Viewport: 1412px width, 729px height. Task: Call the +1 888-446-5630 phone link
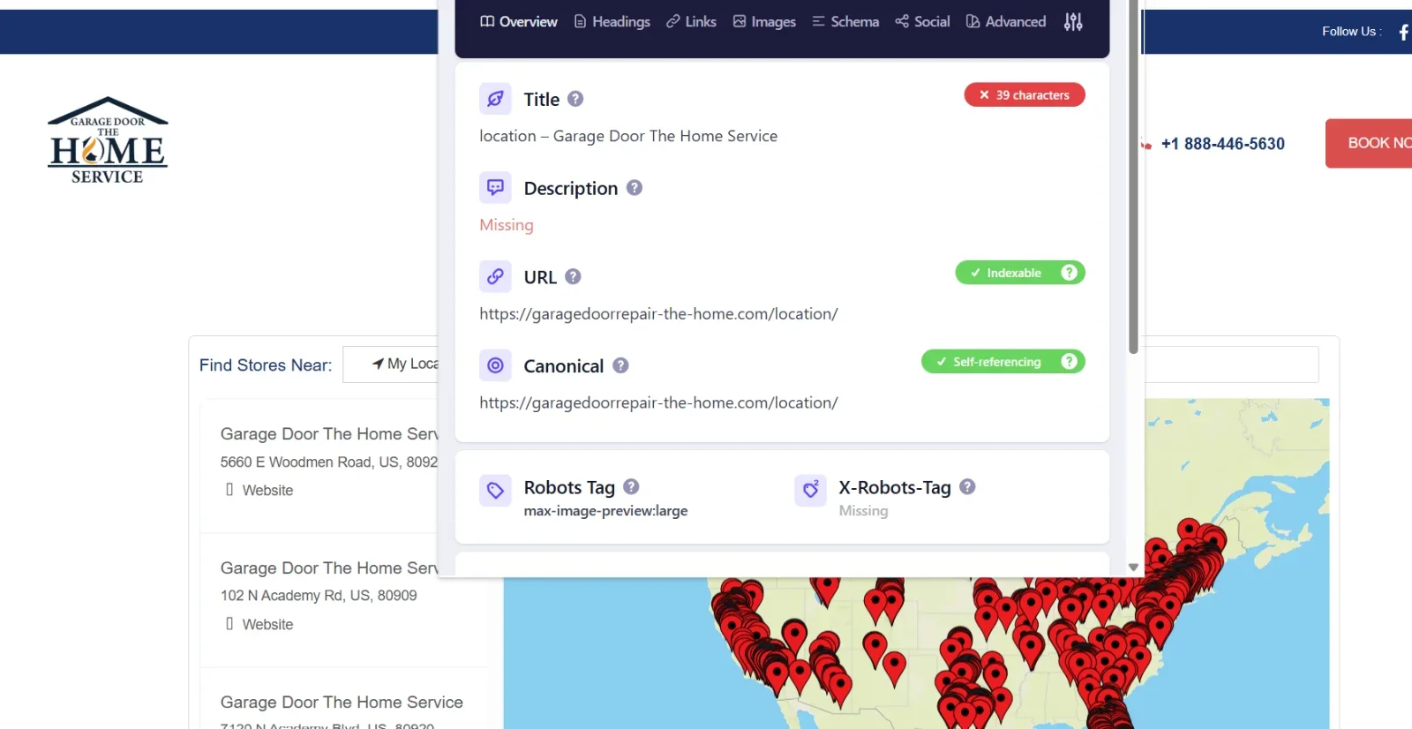(x=1222, y=144)
